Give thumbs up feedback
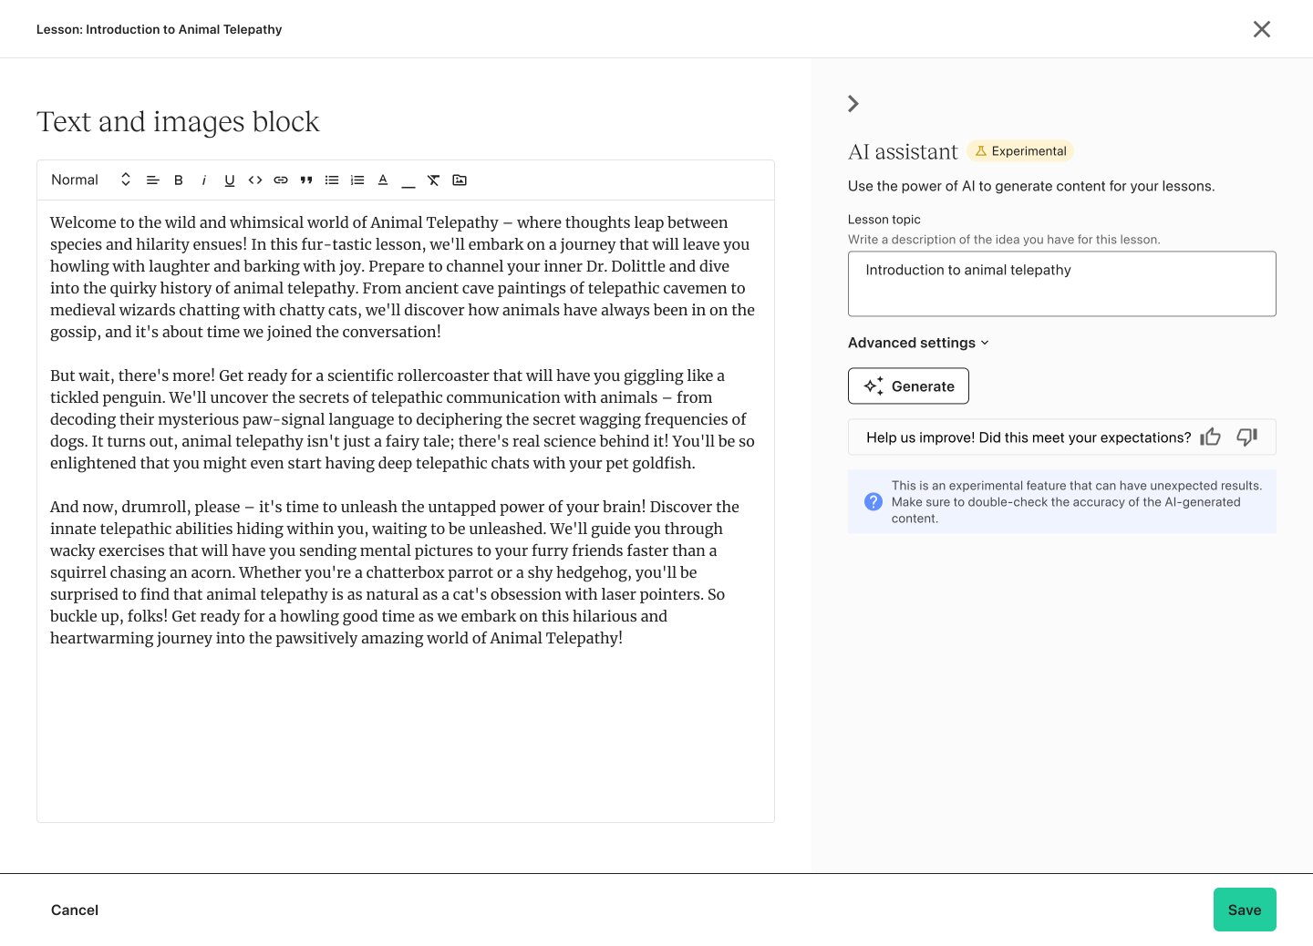 (x=1211, y=437)
